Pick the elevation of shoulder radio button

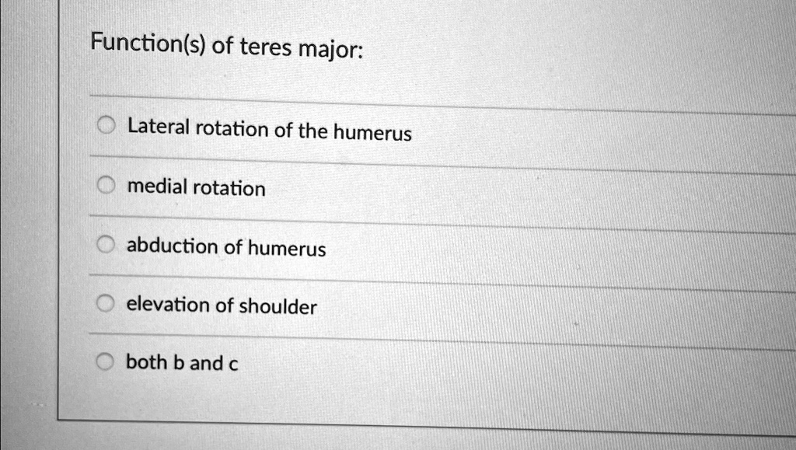(x=106, y=302)
